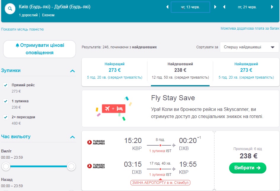
Task: Open Показати місяць повністю link
Action: (x=22, y=29)
